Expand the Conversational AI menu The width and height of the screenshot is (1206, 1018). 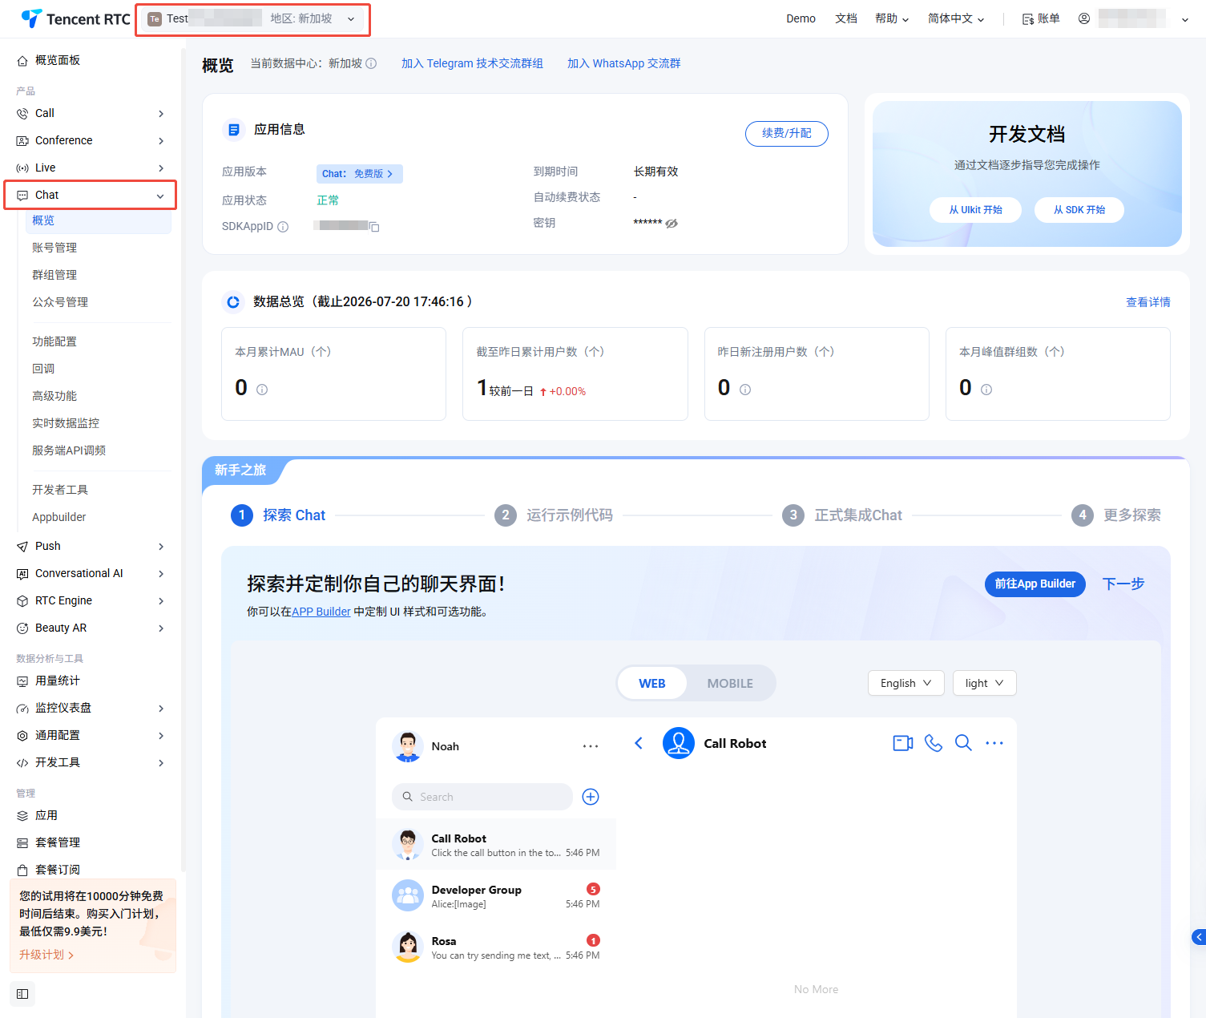click(x=91, y=574)
